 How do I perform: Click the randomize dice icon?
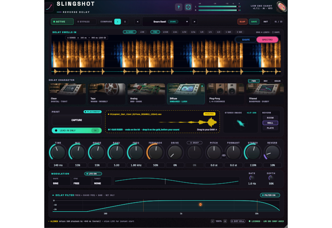188,7
